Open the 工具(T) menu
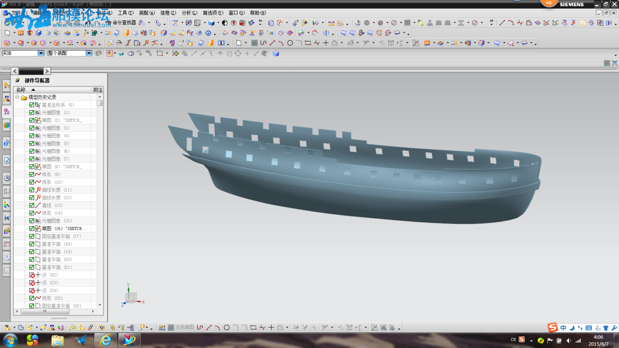Image resolution: width=619 pixels, height=348 pixels. pyautogui.click(x=126, y=13)
